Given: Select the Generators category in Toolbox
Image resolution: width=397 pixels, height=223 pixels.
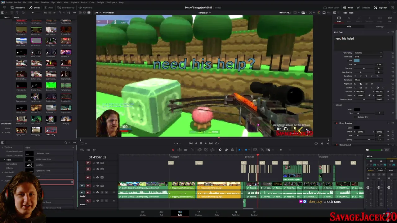Looking at the screenshot, I should tap(12, 164).
